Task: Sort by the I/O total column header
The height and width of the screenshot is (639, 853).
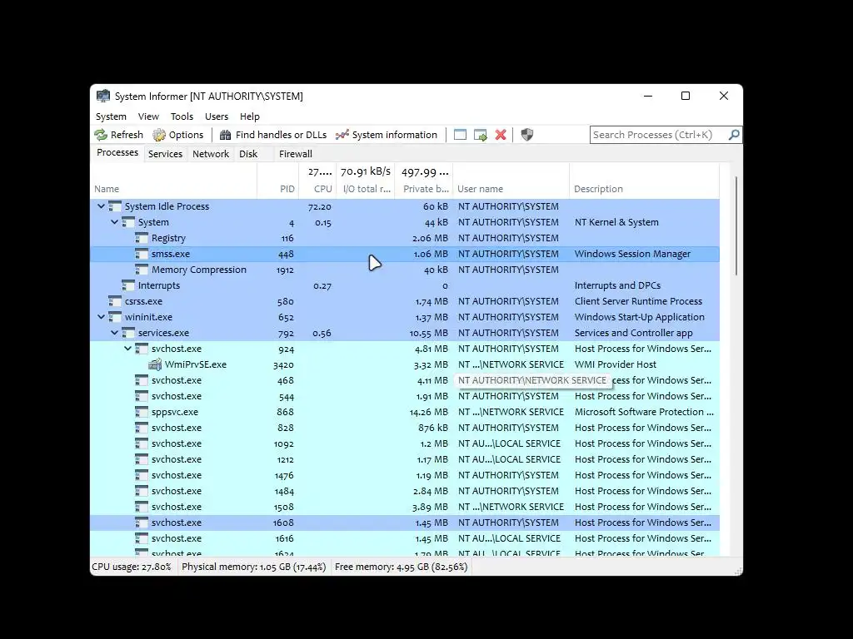Action: [x=366, y=181]
